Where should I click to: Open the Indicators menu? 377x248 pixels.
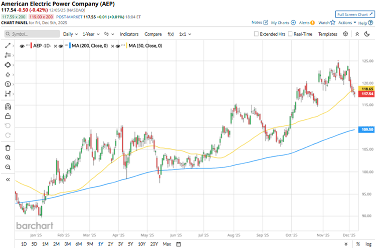point(129,34)
